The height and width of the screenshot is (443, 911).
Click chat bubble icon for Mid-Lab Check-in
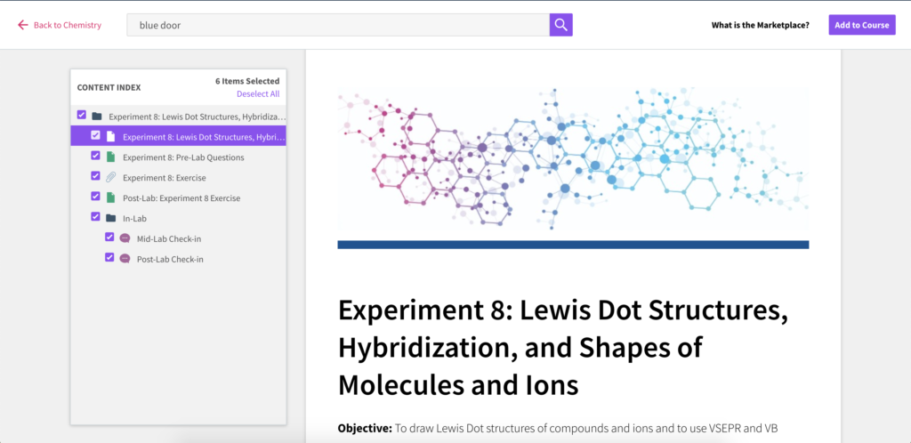pos(125,238)
